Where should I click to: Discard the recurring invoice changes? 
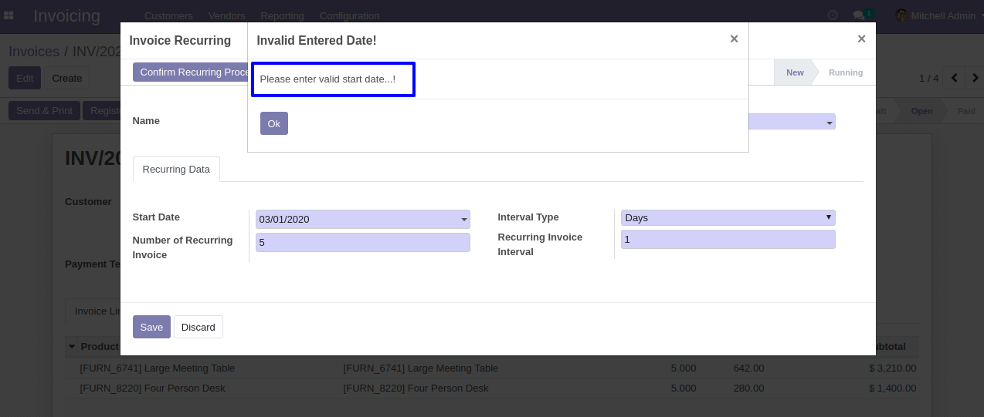(198, 327)
